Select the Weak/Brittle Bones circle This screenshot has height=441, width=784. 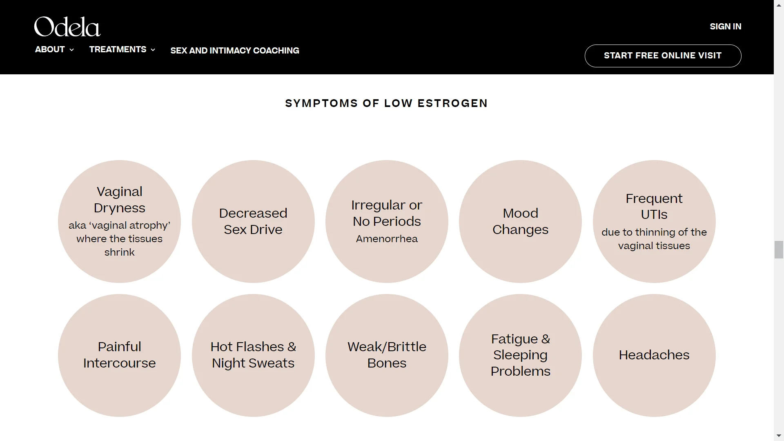click(387, 355)
